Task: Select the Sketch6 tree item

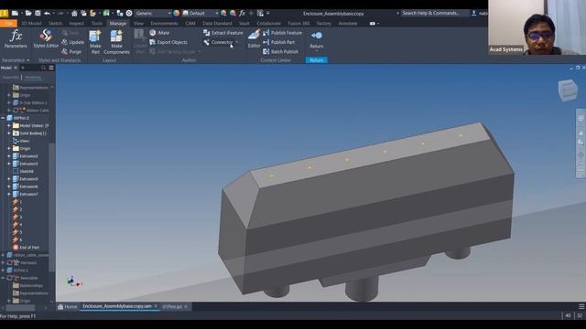Action: [23, 171]
